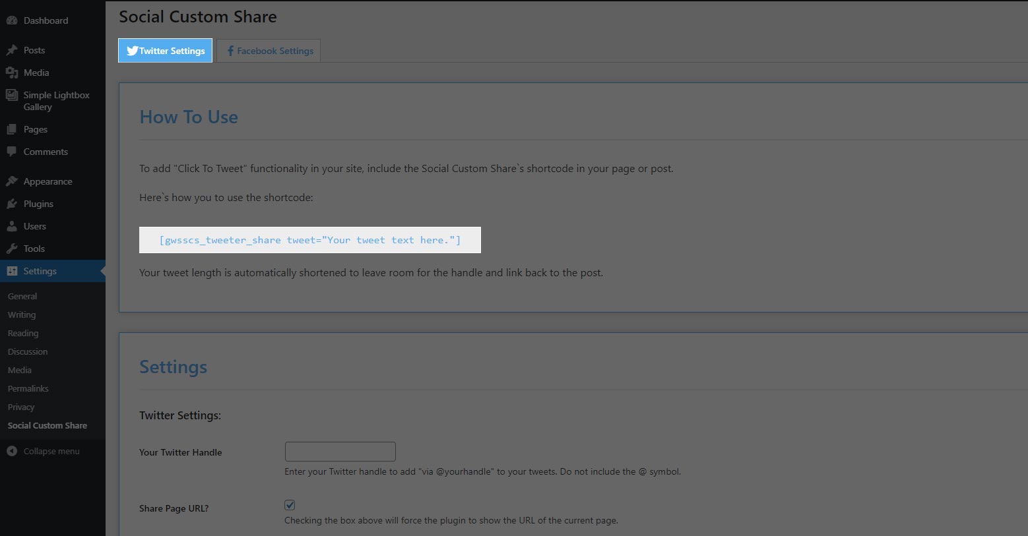
Task: Click the 'Your tweet length is automatically shortened' sentence
Action: pos(371,273)
